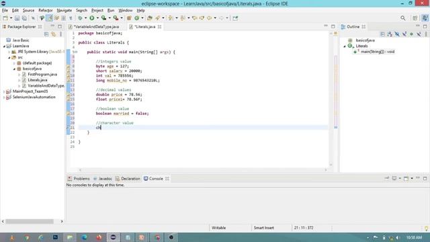Collapse all in Outline toolbar
The height and width of the screenshot is (242, 430).
382,34
